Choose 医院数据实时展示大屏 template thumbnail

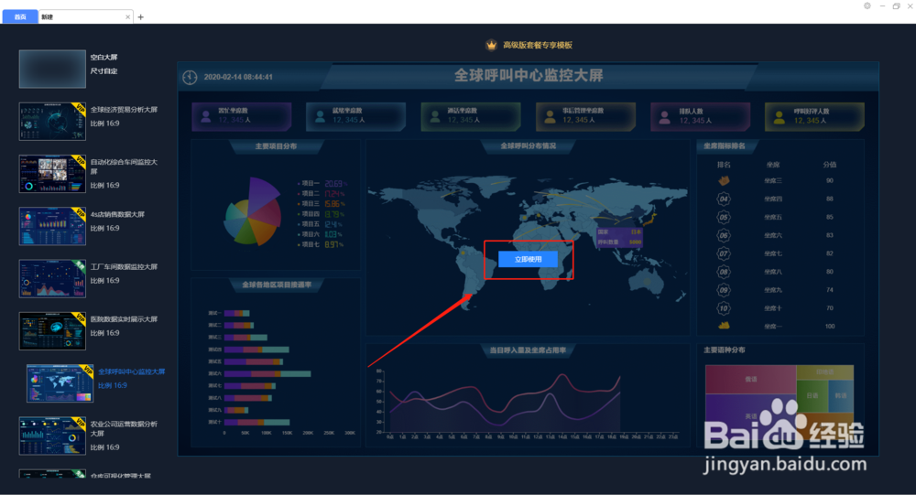[x=52, y=331]
